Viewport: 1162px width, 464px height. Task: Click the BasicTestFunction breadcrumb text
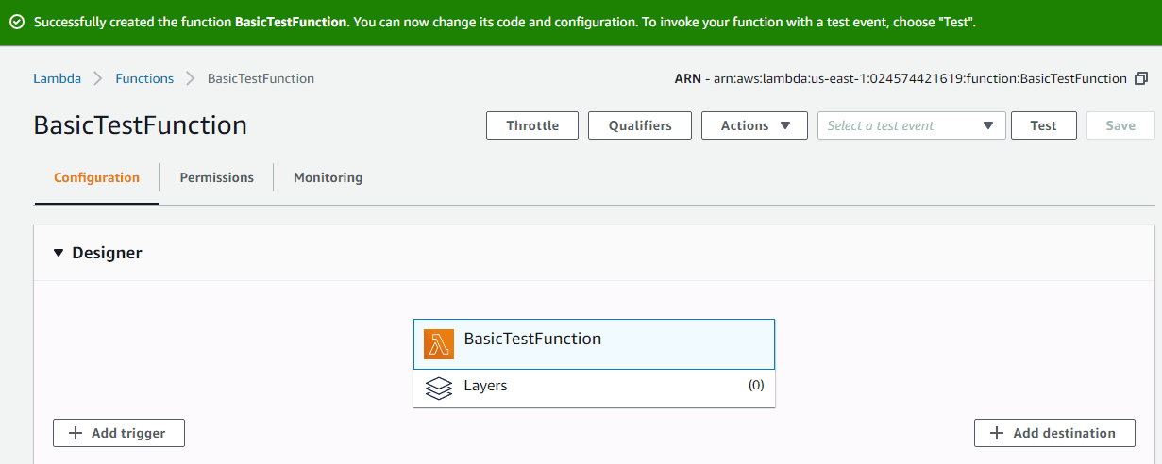coord(261,78)
